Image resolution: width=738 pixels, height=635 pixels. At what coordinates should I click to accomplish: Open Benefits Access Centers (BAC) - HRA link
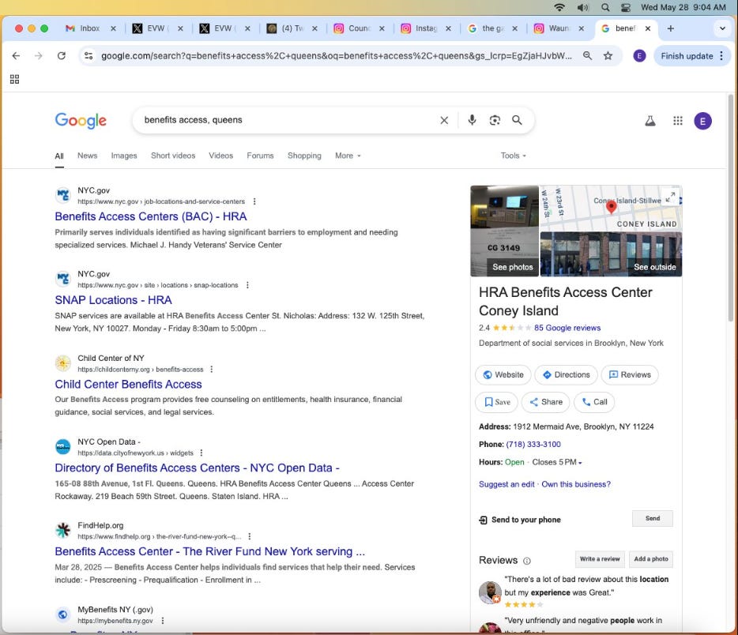151,216
